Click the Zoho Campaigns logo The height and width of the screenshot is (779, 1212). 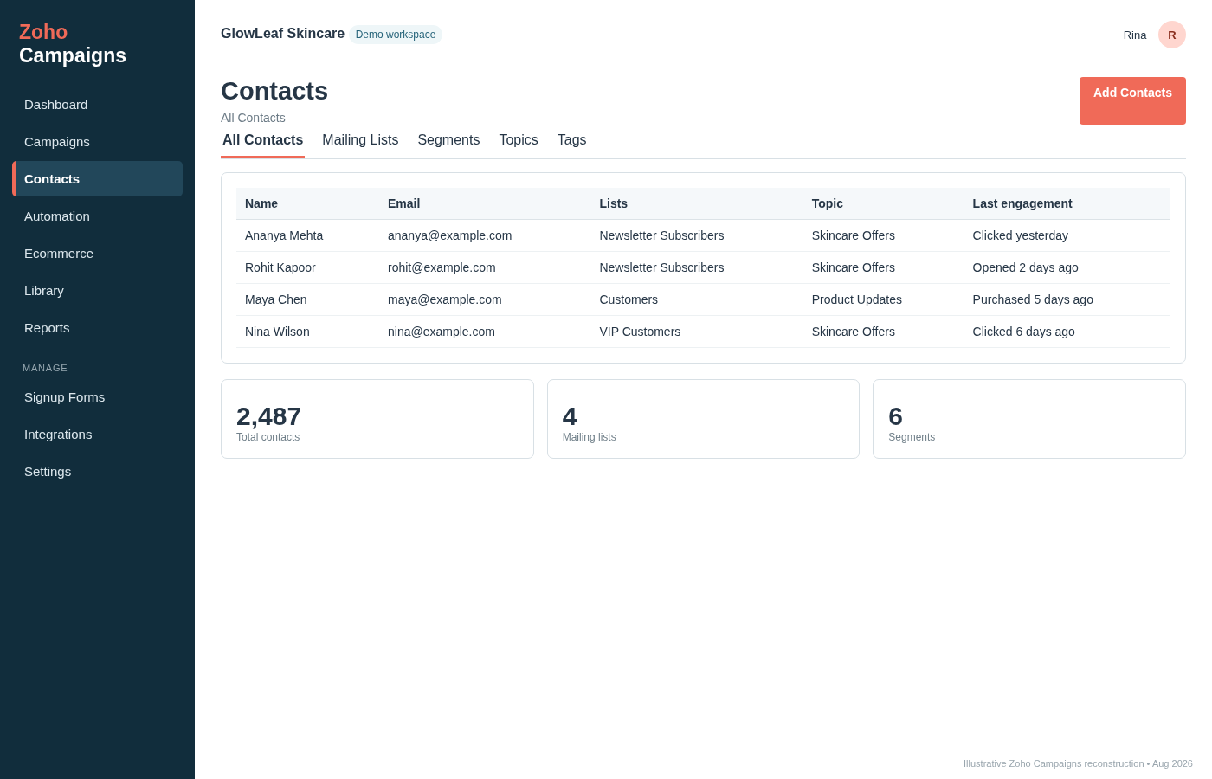(x=73, y=43)
